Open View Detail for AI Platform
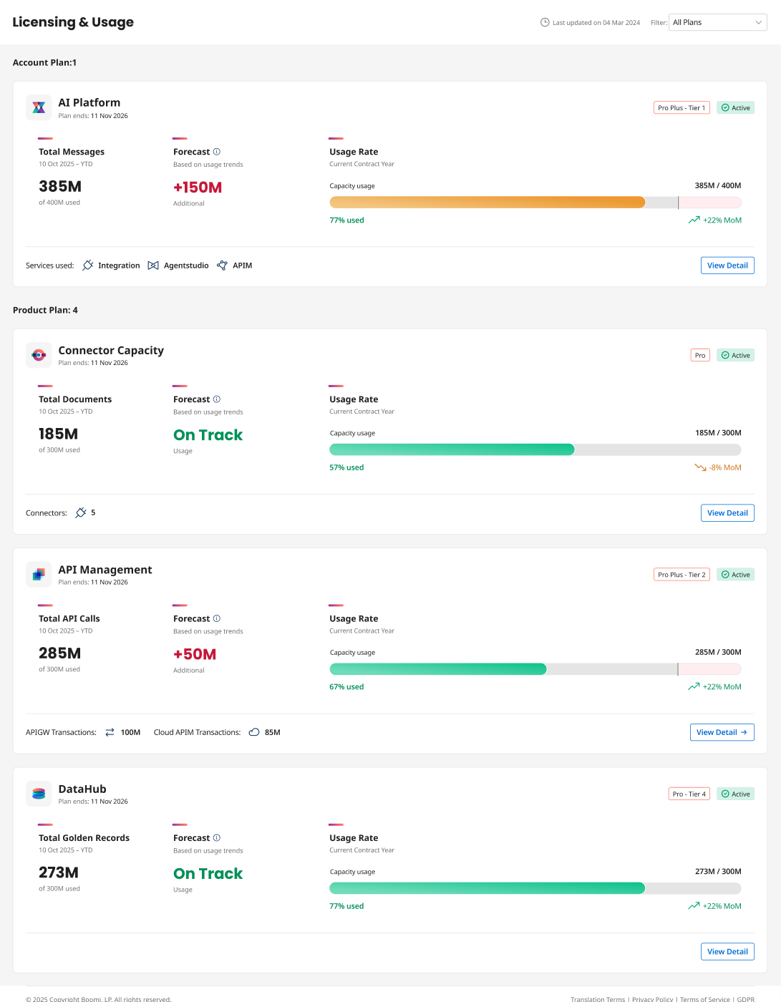The image size is (781, 1002). pos(727,266)
